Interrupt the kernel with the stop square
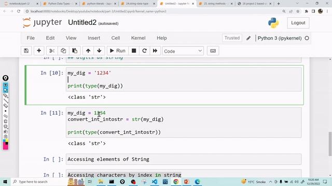The height and width of the screenshot is (186, 332). tap(134, 51)
